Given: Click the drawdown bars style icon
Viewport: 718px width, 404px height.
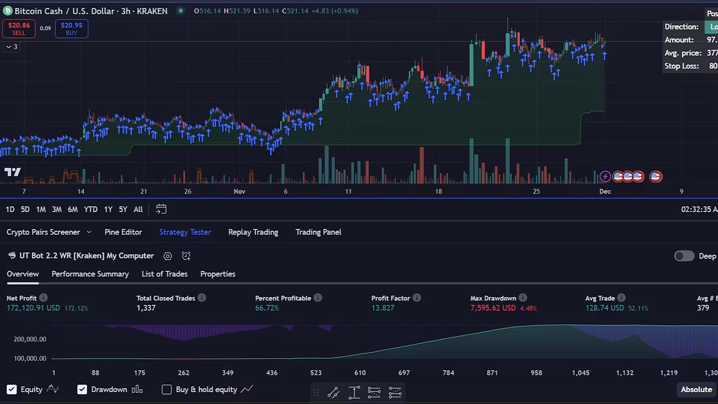Looking at the screenshot, I should pyautogui.click(x=137, y=389).
